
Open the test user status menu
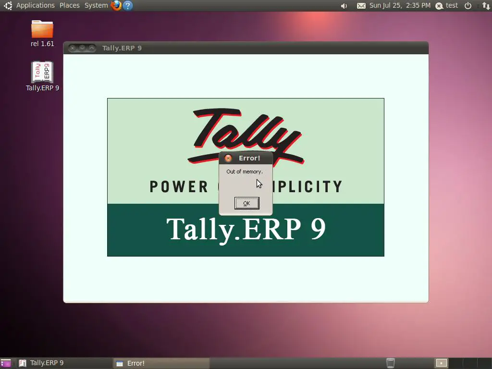click(x=446, y=5)
